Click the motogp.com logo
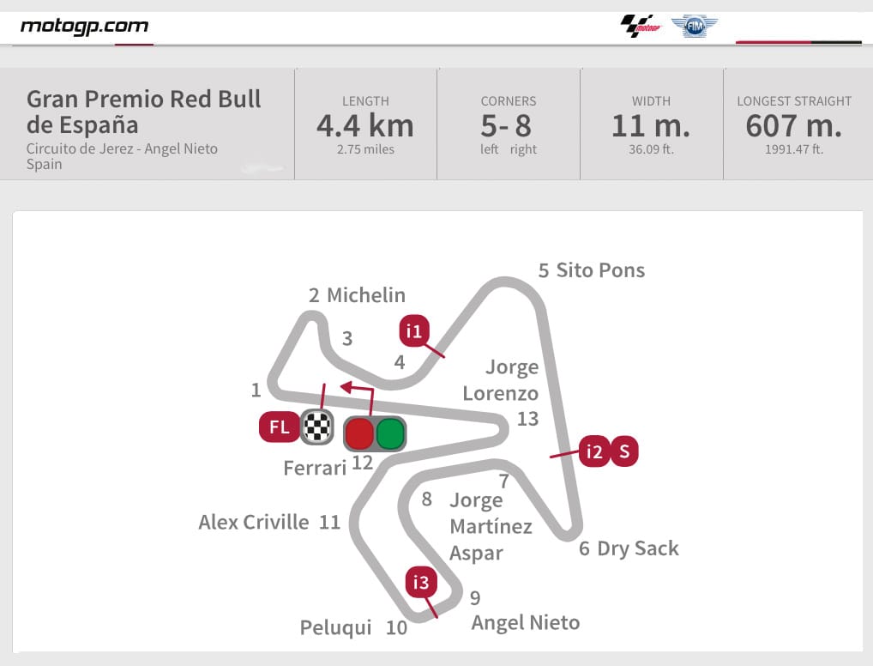Screen dimensions: 873x666 point(84,25)
